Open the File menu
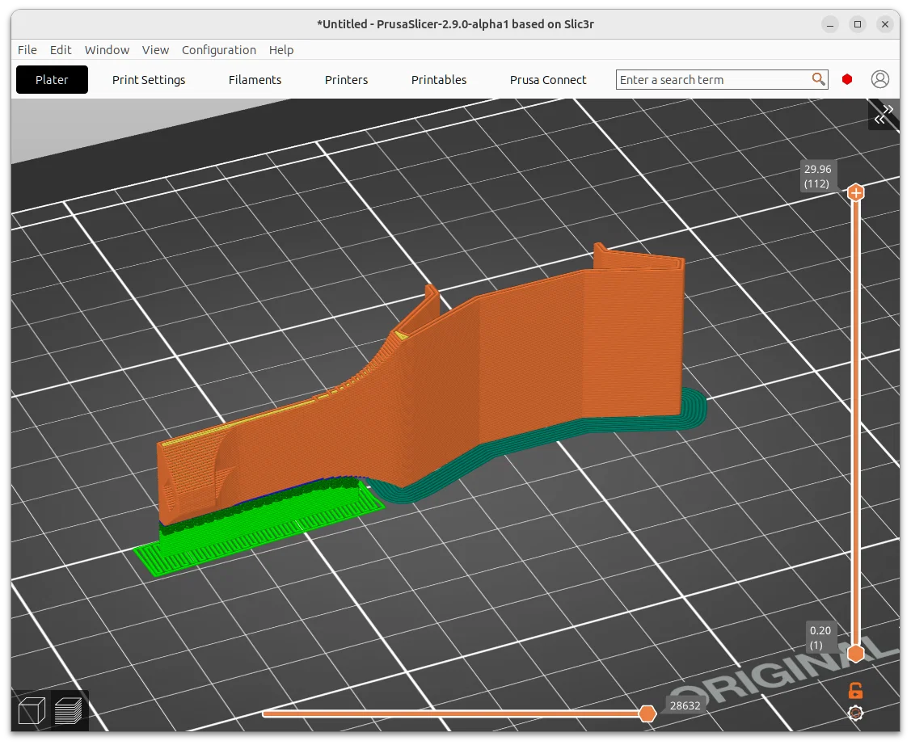Screen dimensions: 911x745 tap(27, 50)
